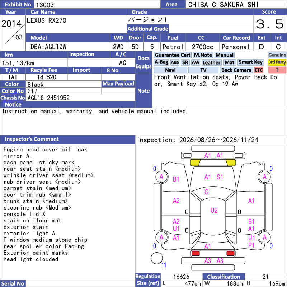The image size is (287, 287).
Task: Select the yellow 3rd Party tag
Action: [277, 62]
